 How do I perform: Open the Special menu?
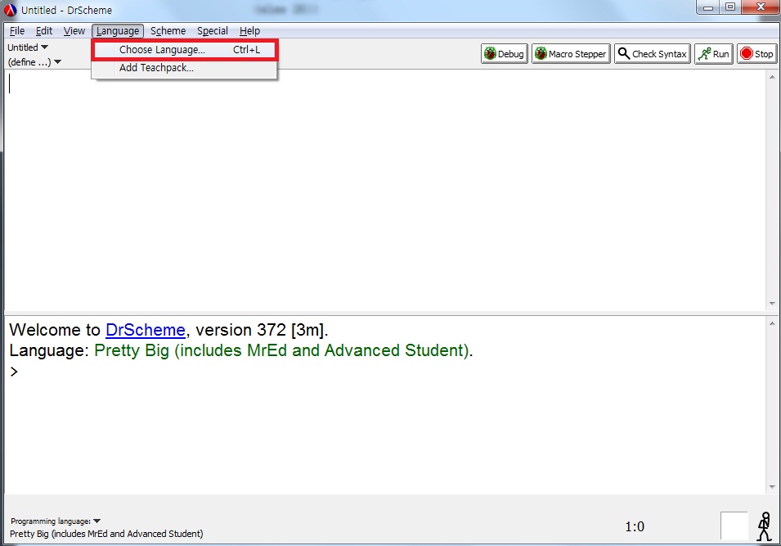pyautogui.click(x=213, y=31)
